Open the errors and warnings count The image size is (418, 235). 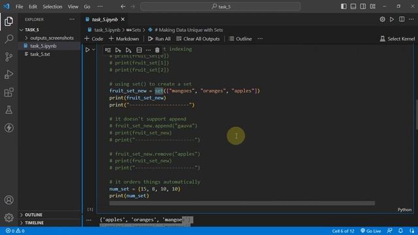click(15, 230)
